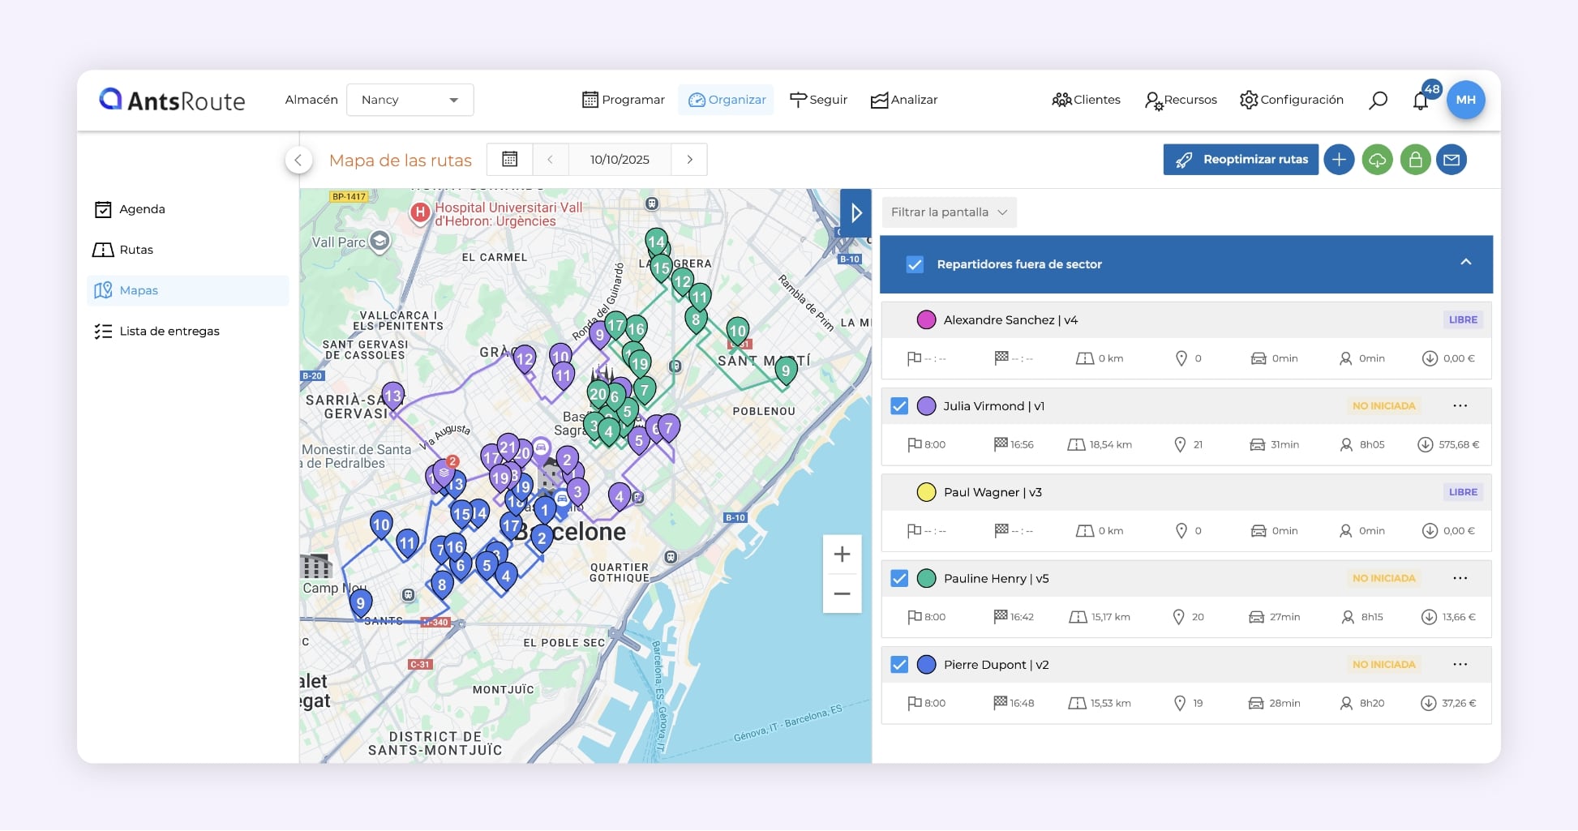
Task: Select Lista de entregas in sidebar
Action: 169,331
